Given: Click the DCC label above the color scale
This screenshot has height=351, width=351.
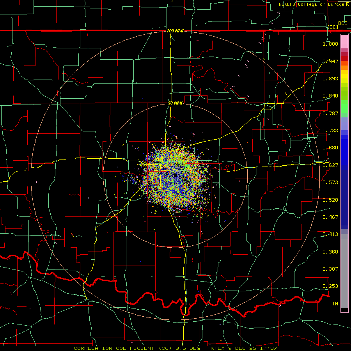Looking at the screenshot, I should pos(342,23).
